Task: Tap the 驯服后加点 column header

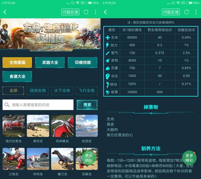Action: (x=186, y=30)
